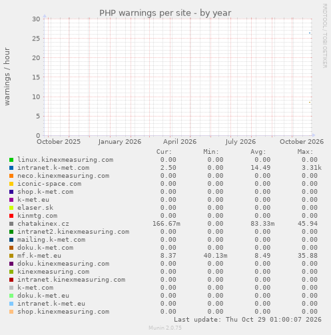Click the Avg: column header
This screenshot has width=331, height=335.
pos(258,152)
